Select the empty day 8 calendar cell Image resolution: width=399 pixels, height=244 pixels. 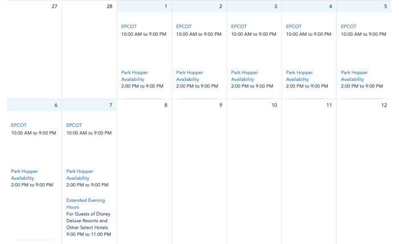[144, 171]
